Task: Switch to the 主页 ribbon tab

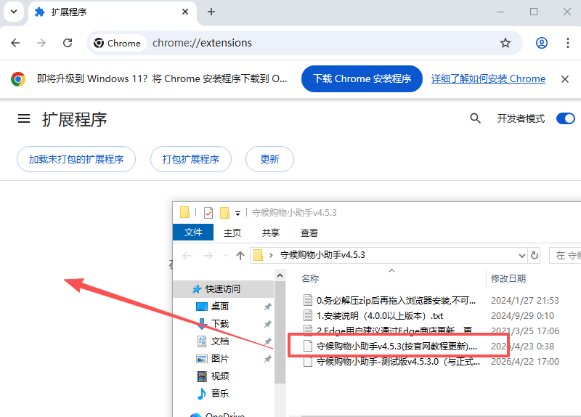Action: coord(232,232)
